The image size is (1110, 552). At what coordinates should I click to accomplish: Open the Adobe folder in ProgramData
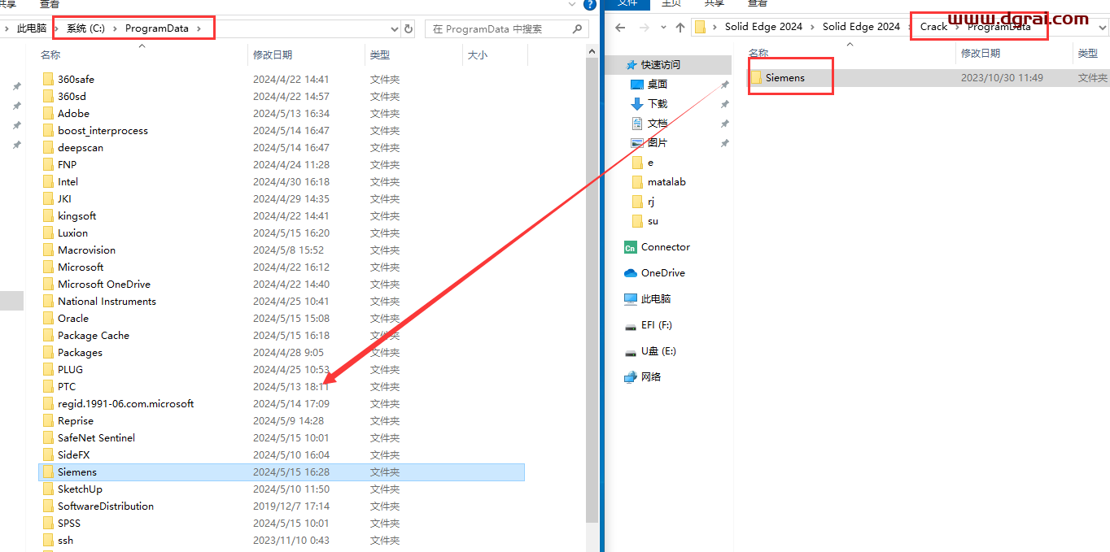pyautogui.click(x=73, y=113)
